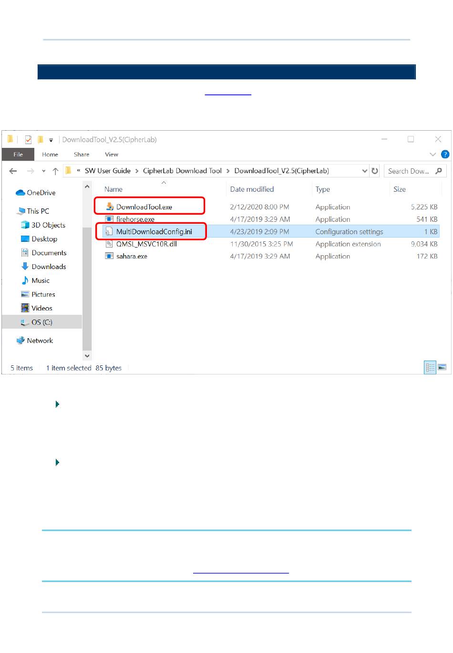The width and height of the screenshot is (453, 653).
Task: Click the Refresh button in address bar
Action: click(x=375, y=171)
